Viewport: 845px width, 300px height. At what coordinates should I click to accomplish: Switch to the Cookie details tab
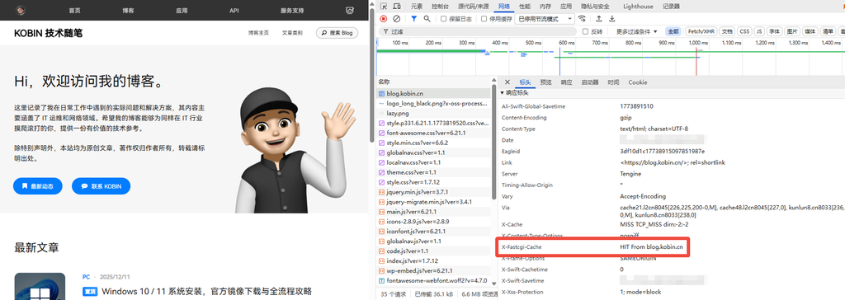click(x=638, y=82)
